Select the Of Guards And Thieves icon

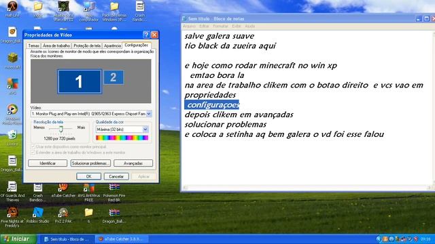tap(12, 191)
